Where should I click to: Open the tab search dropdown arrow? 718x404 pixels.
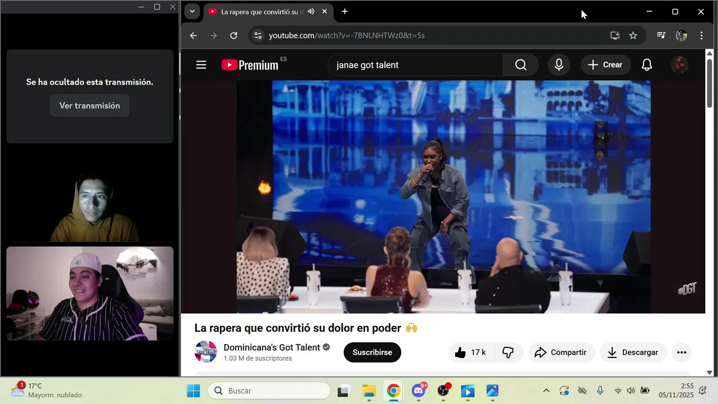click(x=192, y=11)
